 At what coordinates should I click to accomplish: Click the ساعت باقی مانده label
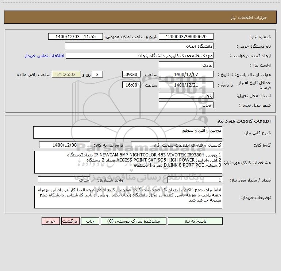pos(34,75)
